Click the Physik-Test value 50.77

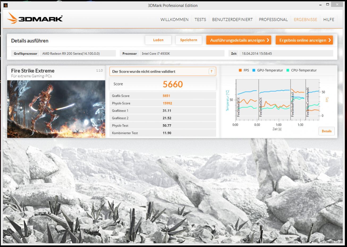pyautogui.click(x=167, y=125)
